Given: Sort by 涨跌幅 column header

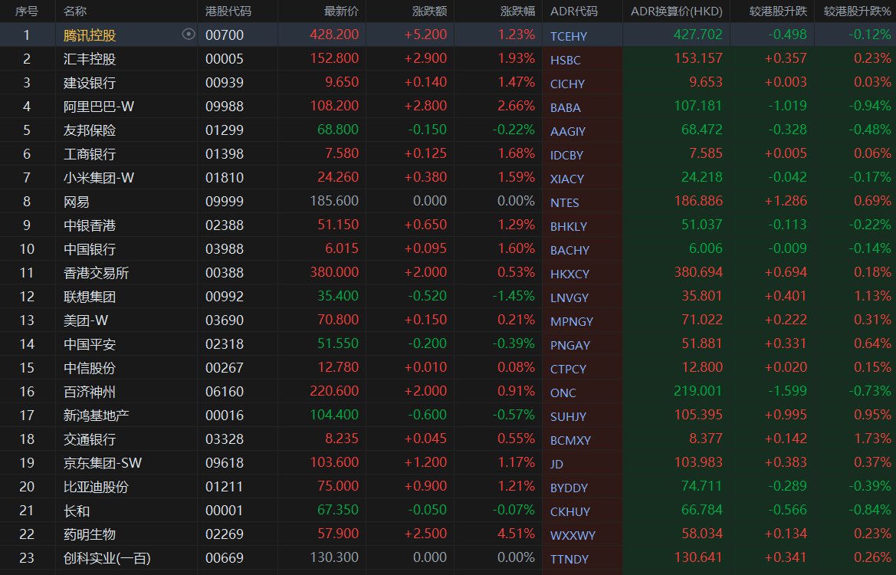Looking at the screenshot, I should (x=517, y=11).
